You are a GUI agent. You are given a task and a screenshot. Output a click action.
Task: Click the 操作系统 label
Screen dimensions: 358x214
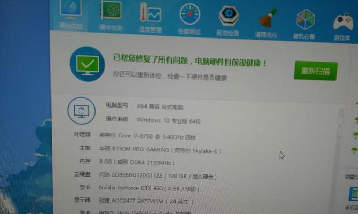click(117, 119)
